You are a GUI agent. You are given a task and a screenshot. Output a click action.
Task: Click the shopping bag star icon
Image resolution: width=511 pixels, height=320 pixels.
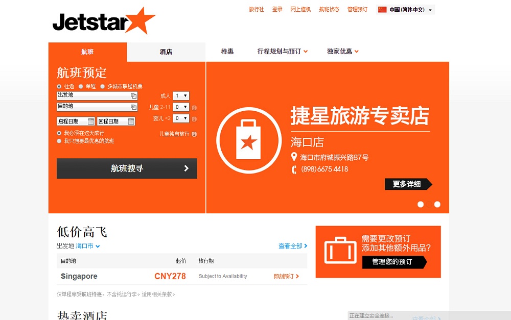point(249,140)
